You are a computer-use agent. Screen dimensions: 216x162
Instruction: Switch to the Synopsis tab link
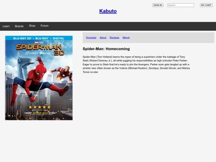(x=91, y=38)
